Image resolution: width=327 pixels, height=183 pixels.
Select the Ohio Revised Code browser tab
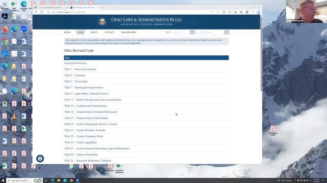tap(84, 8)
